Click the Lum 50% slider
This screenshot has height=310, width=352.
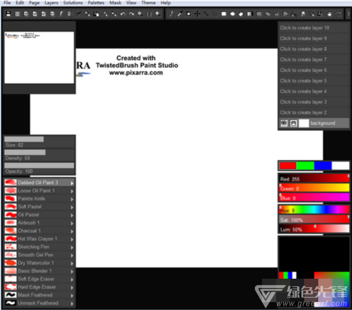[x=314, y=229]
